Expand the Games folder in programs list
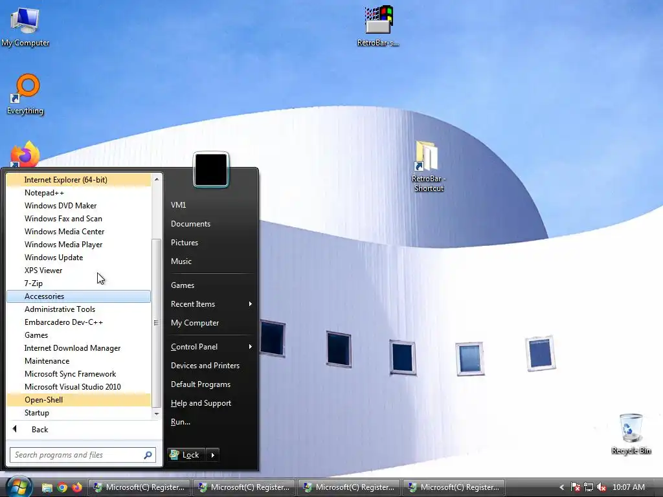 click(x=78, y=335)
